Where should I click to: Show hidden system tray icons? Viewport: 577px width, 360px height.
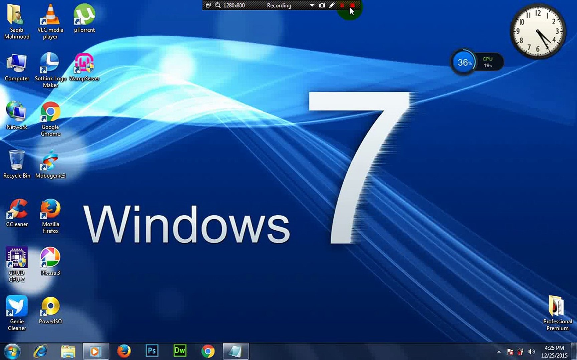click(x=499, y=352)
